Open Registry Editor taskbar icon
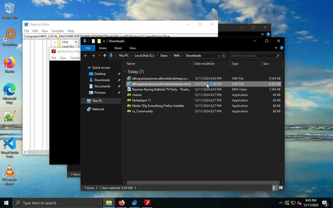The height and width of the screenshot is (208, 333). (135, 203)
